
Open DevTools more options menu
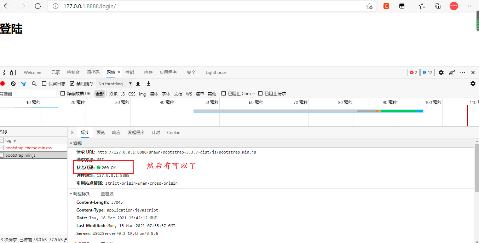[462, 73]
